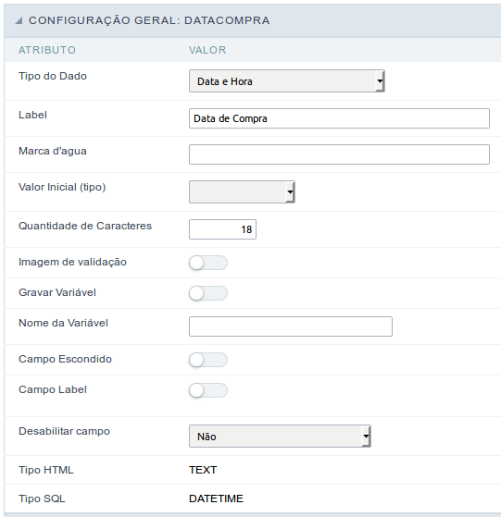Click the Quantidade de Caracteres field
The height and width of the screenshot is (517, 501).
pos(222,229)
